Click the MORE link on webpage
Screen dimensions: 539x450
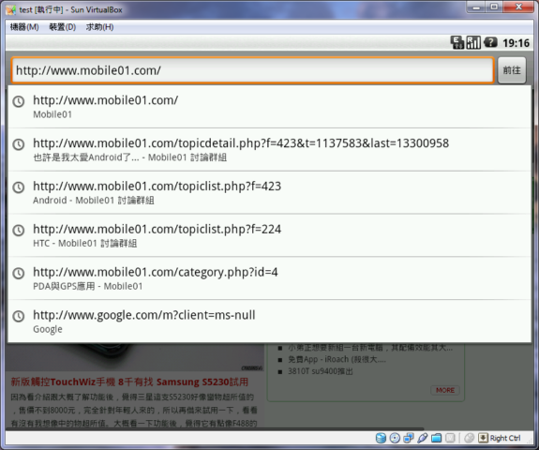coord(445,390)
